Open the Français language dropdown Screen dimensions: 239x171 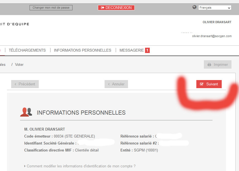tap(214, 8)
